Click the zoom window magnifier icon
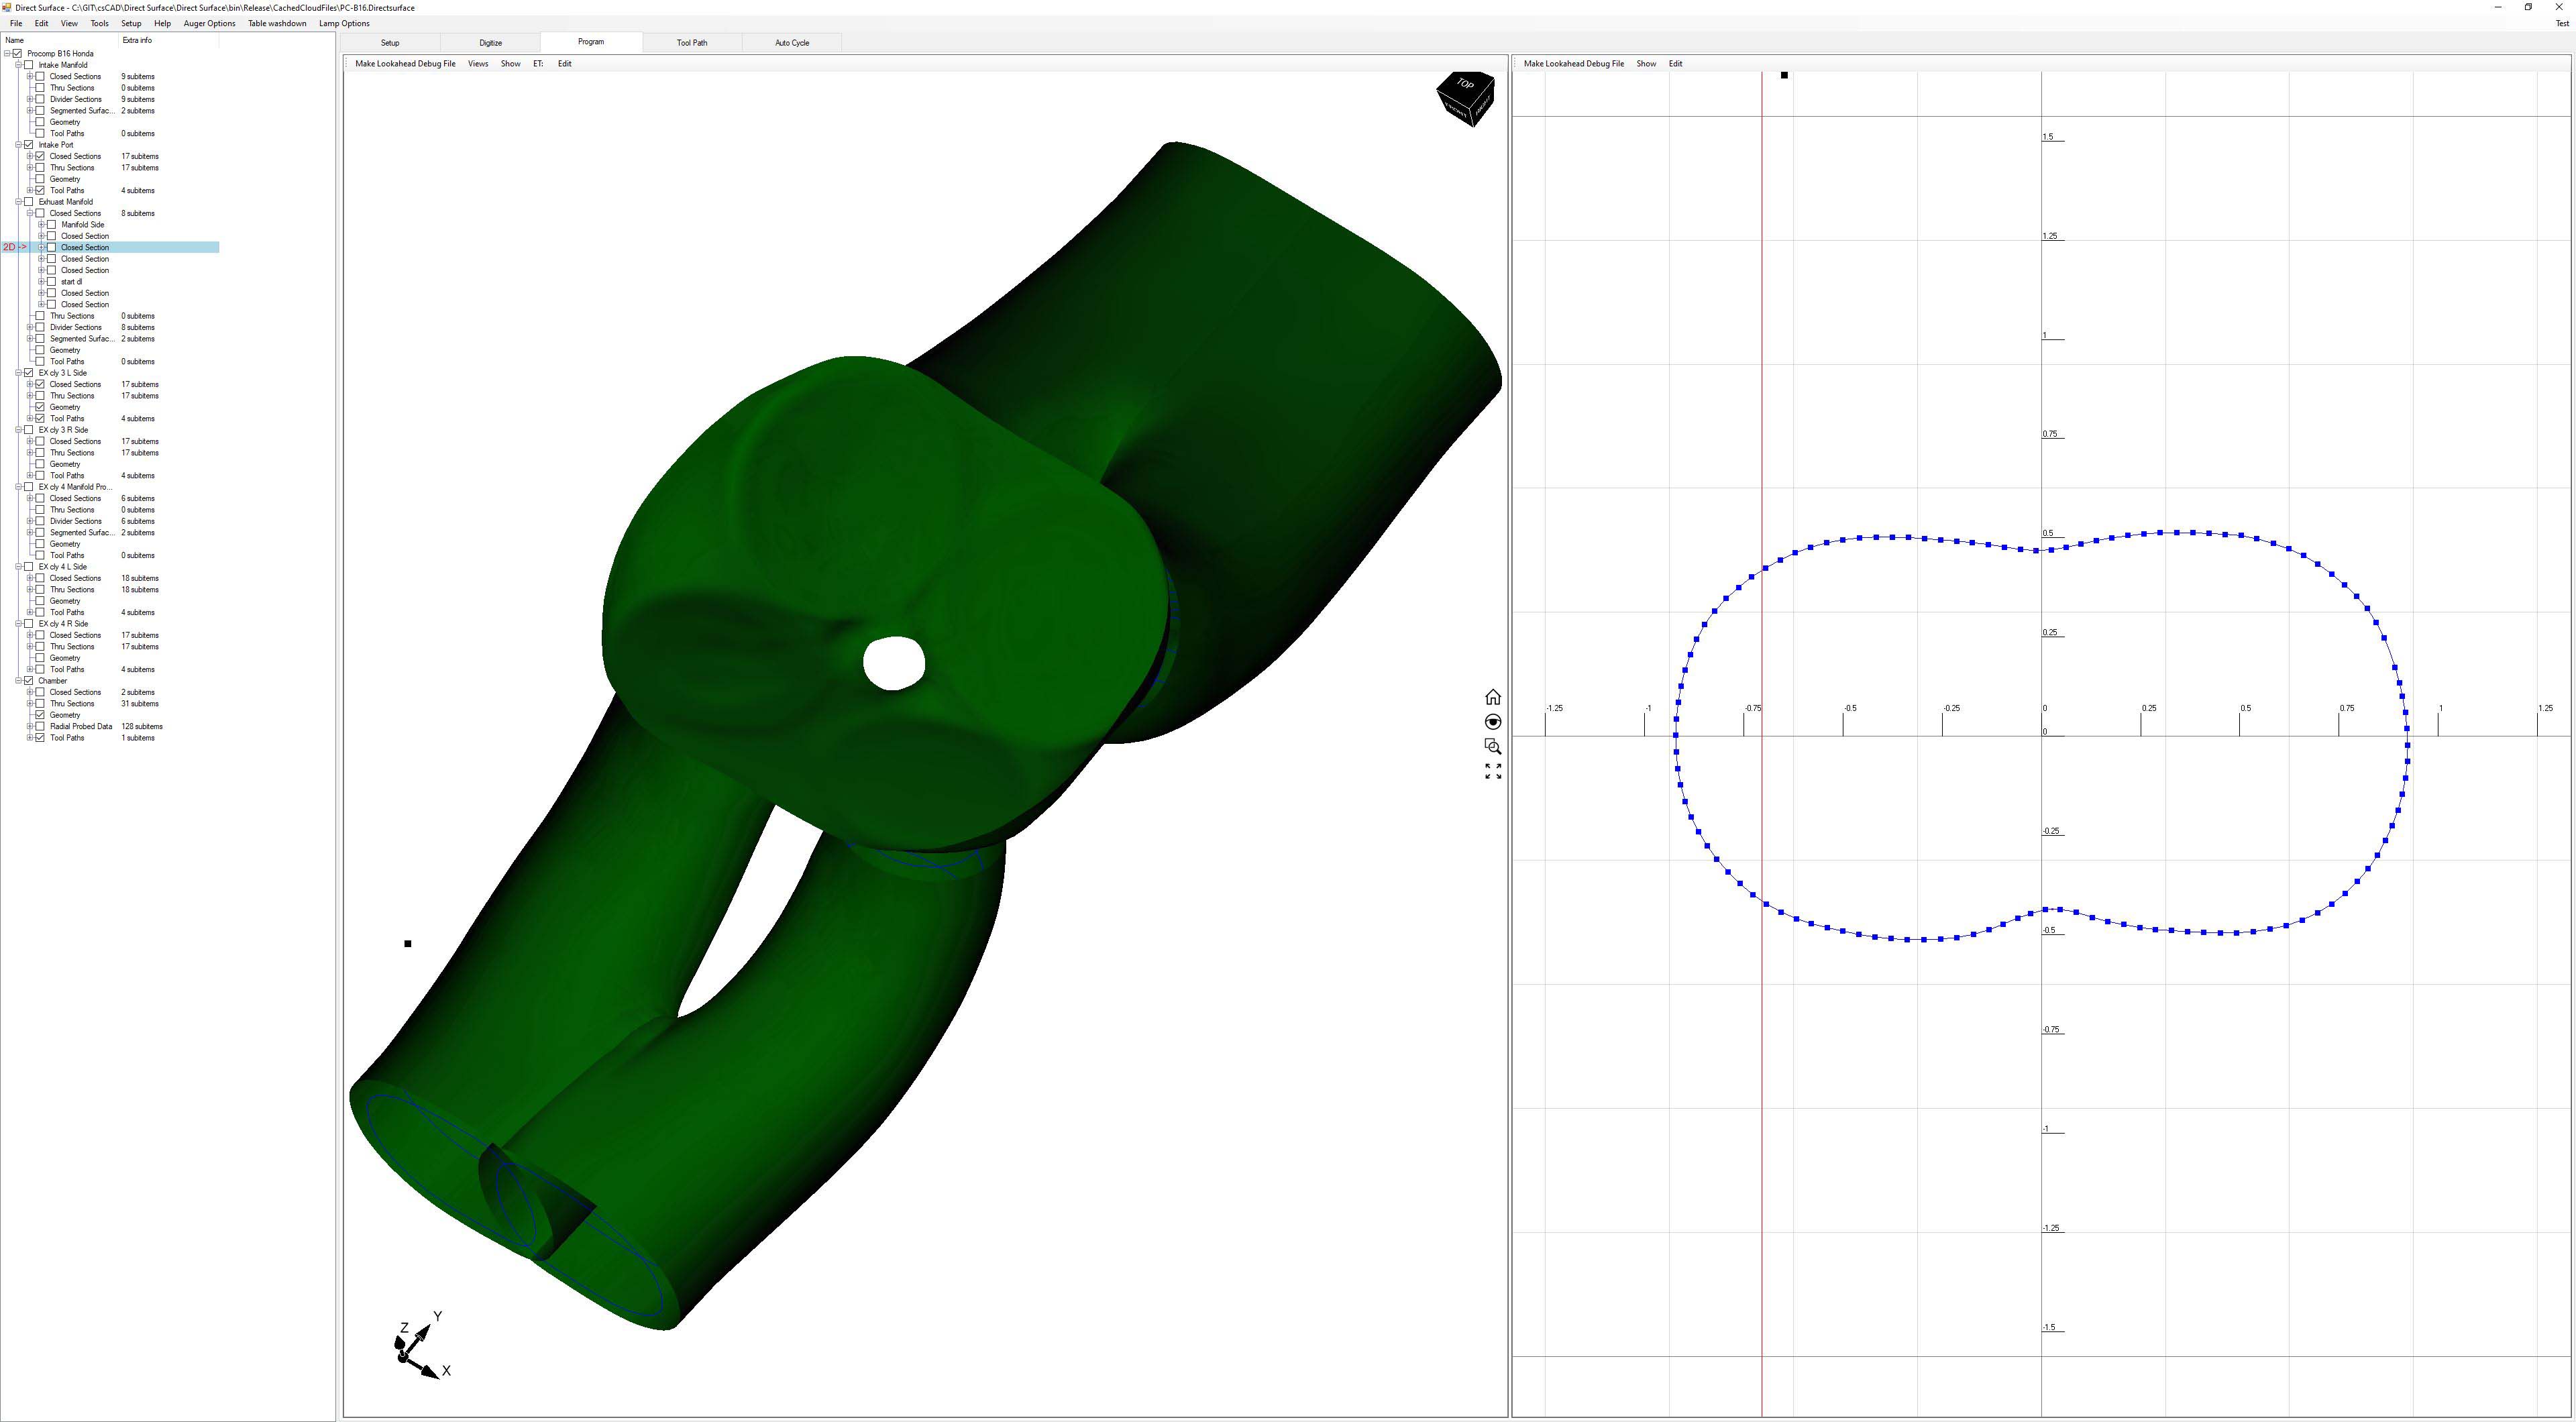This screenshot has height=1422, width=2576. [x=1493, y=747]
